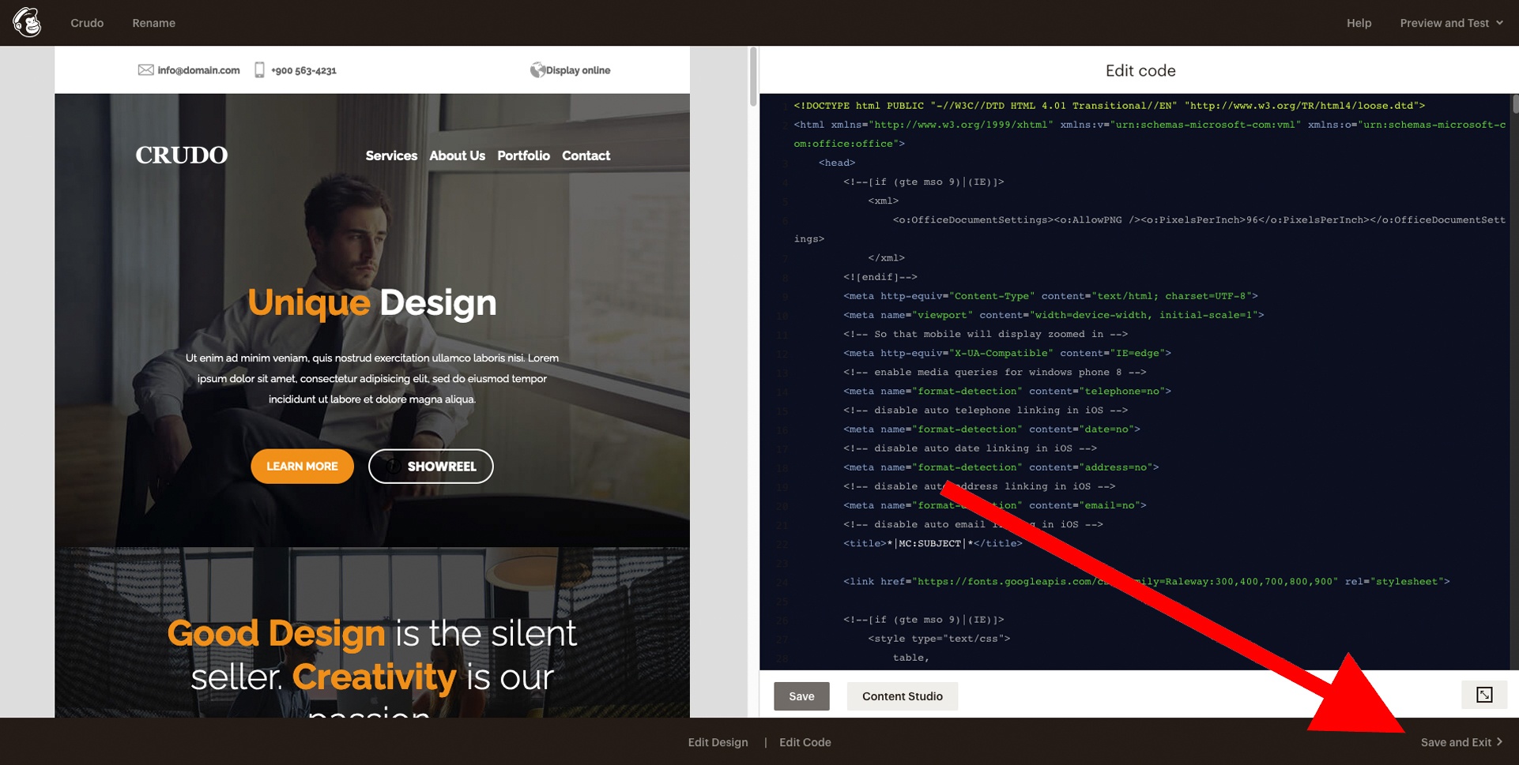Click the Content-Type meta tag line
Viewport: 1519px width, 765px height.
[1050, 296]
